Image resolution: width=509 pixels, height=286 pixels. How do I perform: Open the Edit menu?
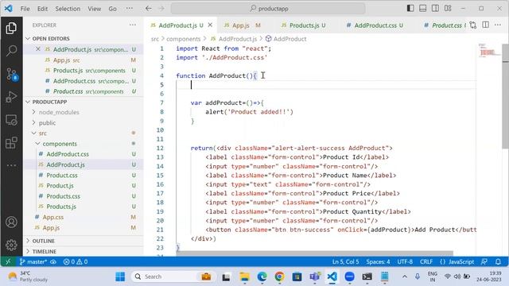click(x=42, y=9)
